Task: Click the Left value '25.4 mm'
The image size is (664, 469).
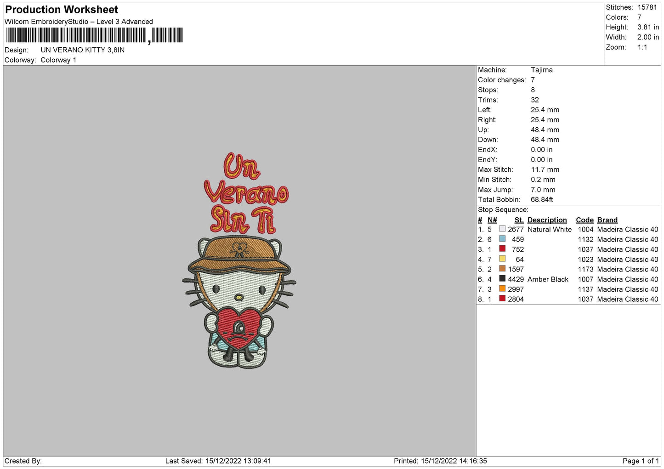Action: (x=545, y=110)
